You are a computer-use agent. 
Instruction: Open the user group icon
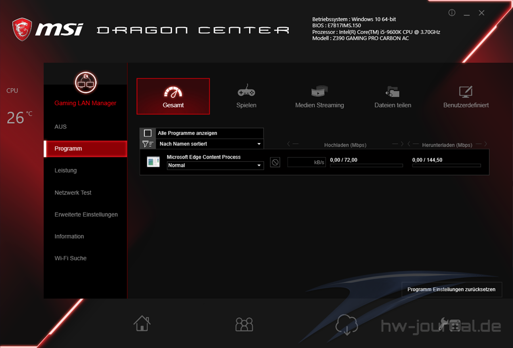click(244, 324)
